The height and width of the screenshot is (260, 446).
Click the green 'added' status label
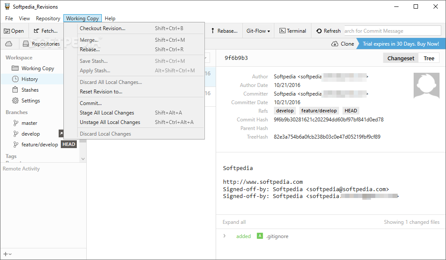pyautogui.click(x=243, y=236)
